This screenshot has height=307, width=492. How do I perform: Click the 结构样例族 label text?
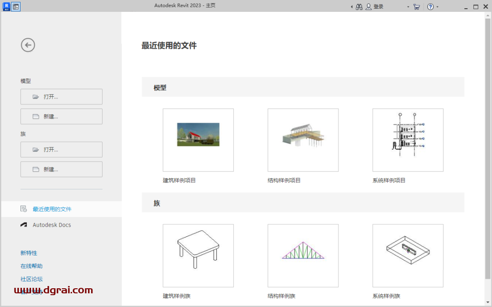coord(282,297)
